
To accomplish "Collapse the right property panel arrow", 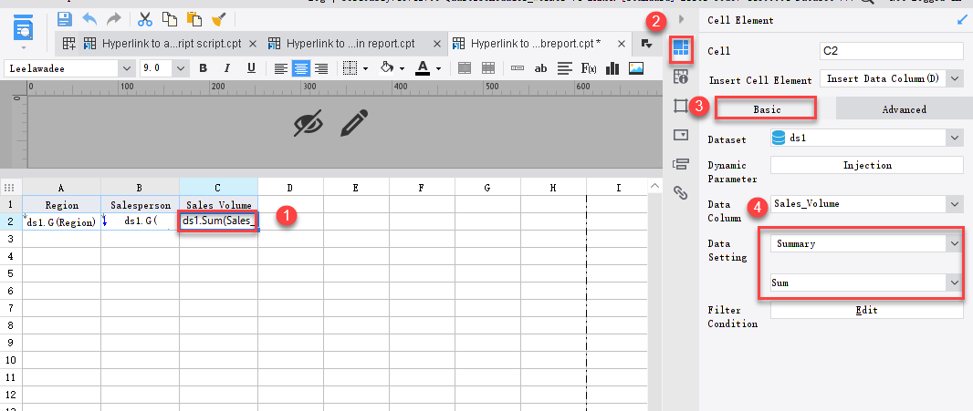I will (681, 19).
